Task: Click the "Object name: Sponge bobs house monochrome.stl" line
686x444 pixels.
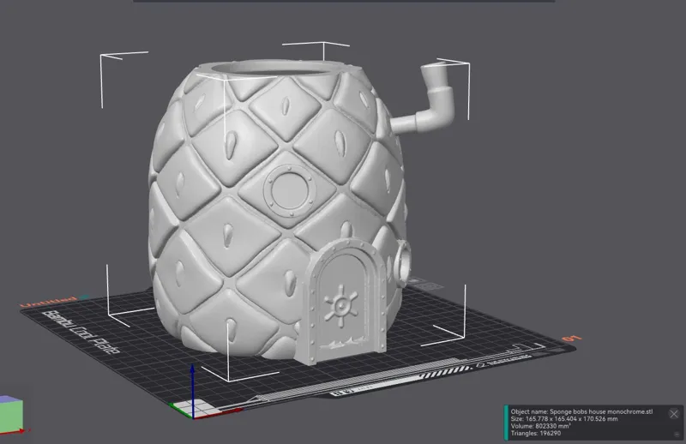Action: click(x=581, y=411)
